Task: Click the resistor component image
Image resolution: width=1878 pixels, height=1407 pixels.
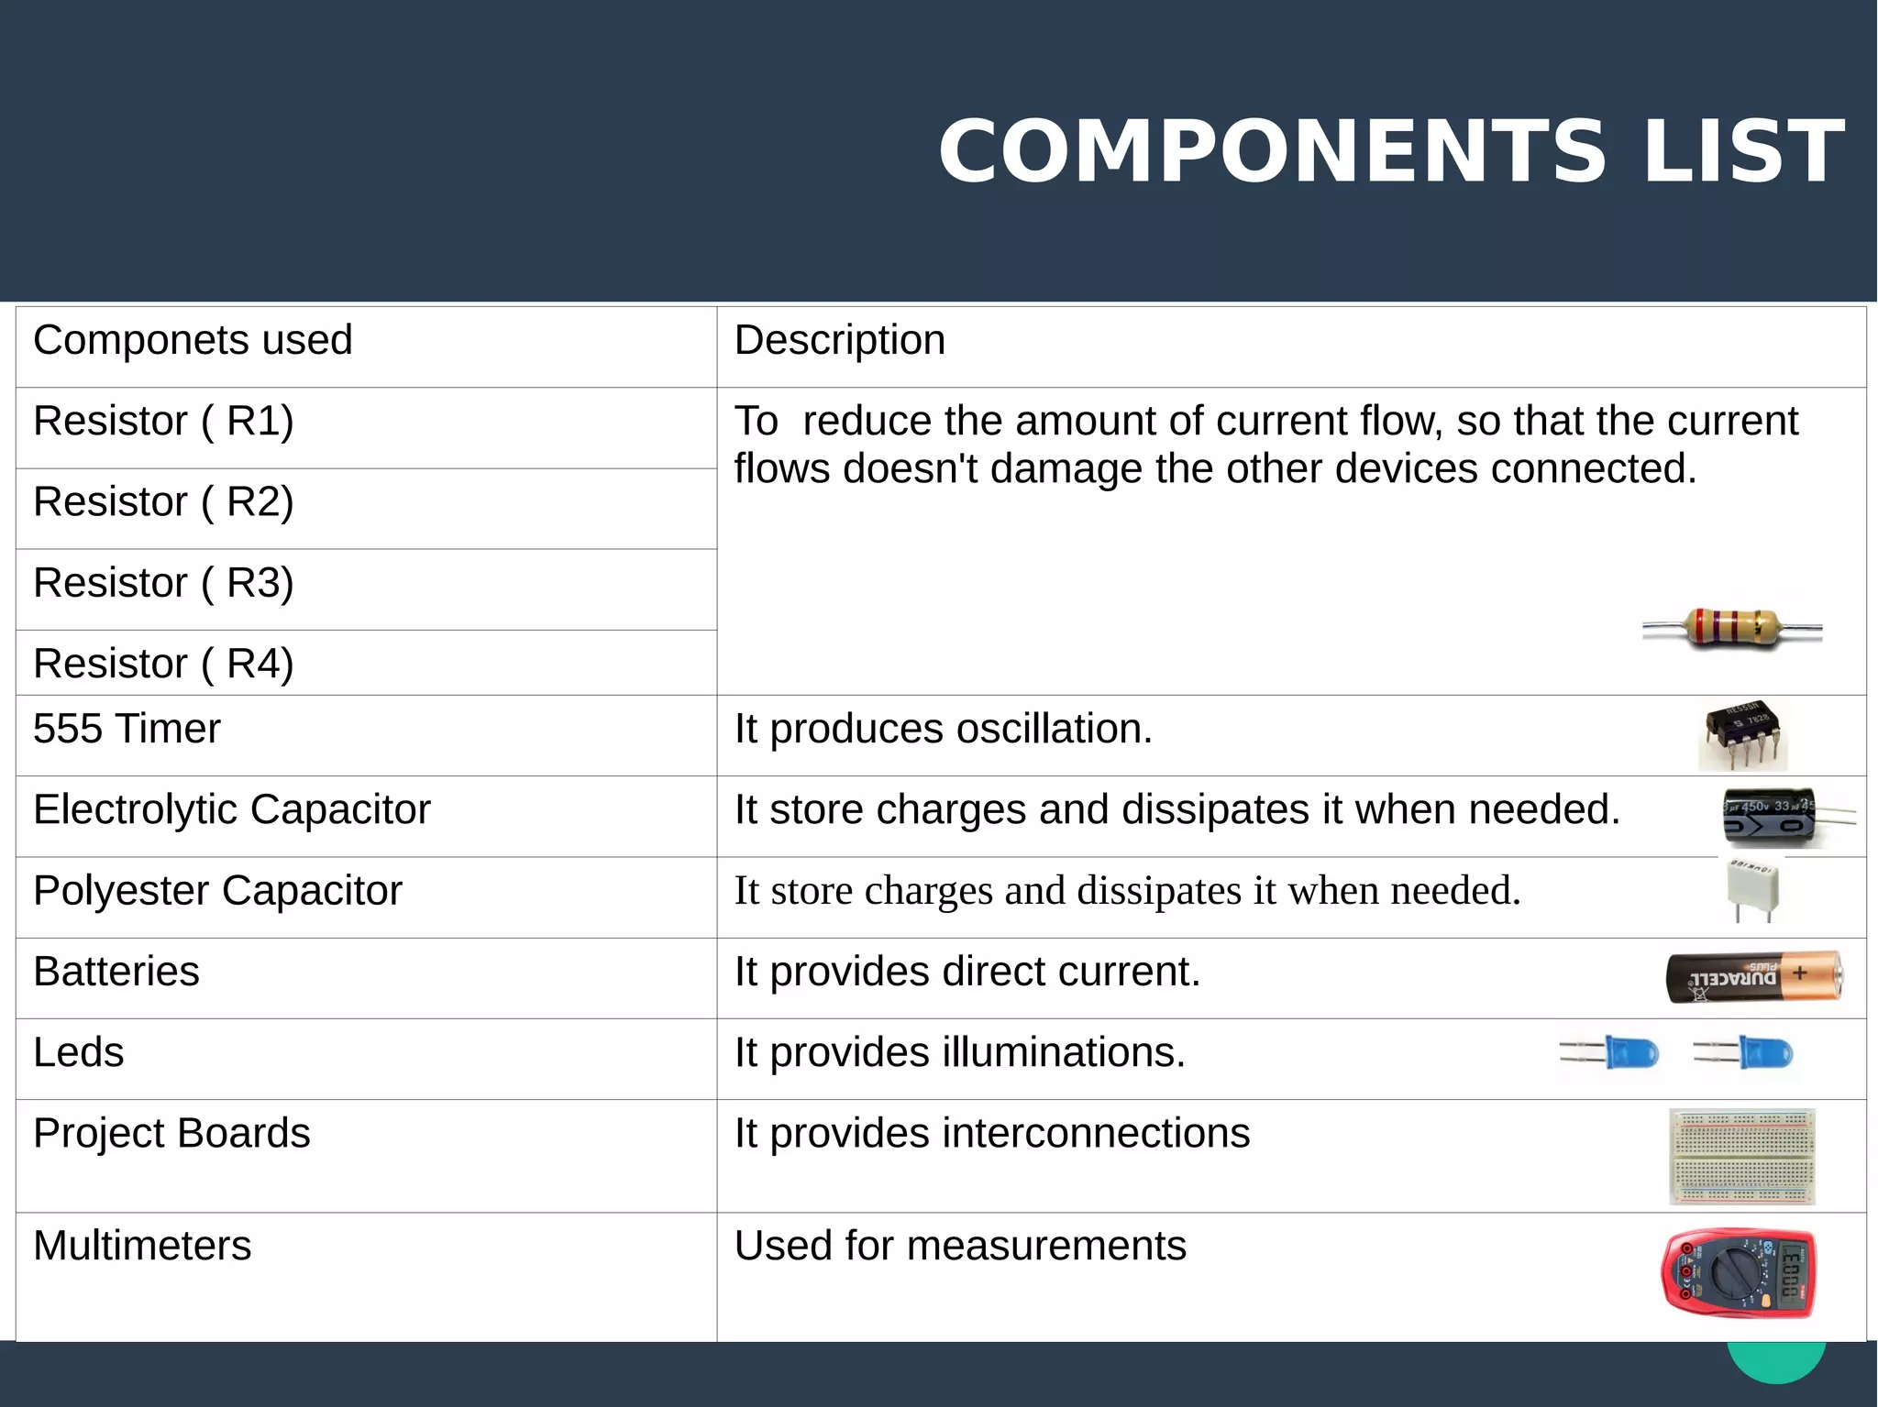Action: click(1731, 629)
